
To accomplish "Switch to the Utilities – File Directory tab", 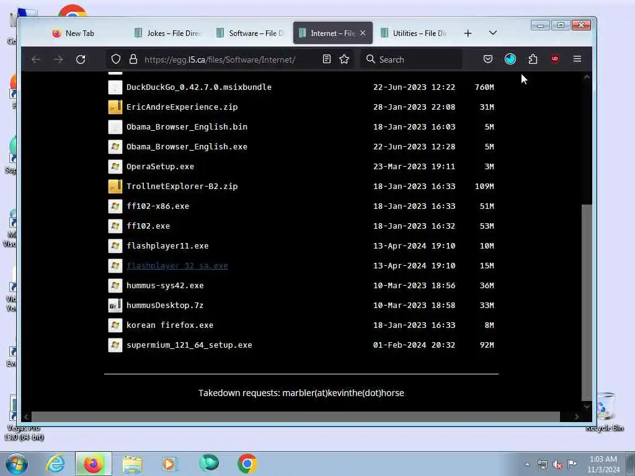I will point(414,33).
